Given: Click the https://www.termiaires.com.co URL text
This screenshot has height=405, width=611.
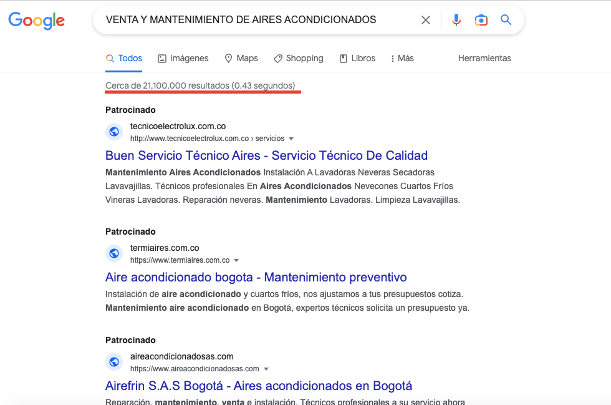Looking at the screenshot, I should (180, 260).
